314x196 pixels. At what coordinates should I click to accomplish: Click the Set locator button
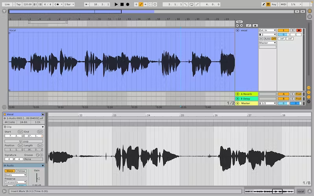[239, 22]
